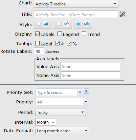Uncheck the tooltip % checkbox
This screenshot has height=140, width=136.
coord(69,43)
